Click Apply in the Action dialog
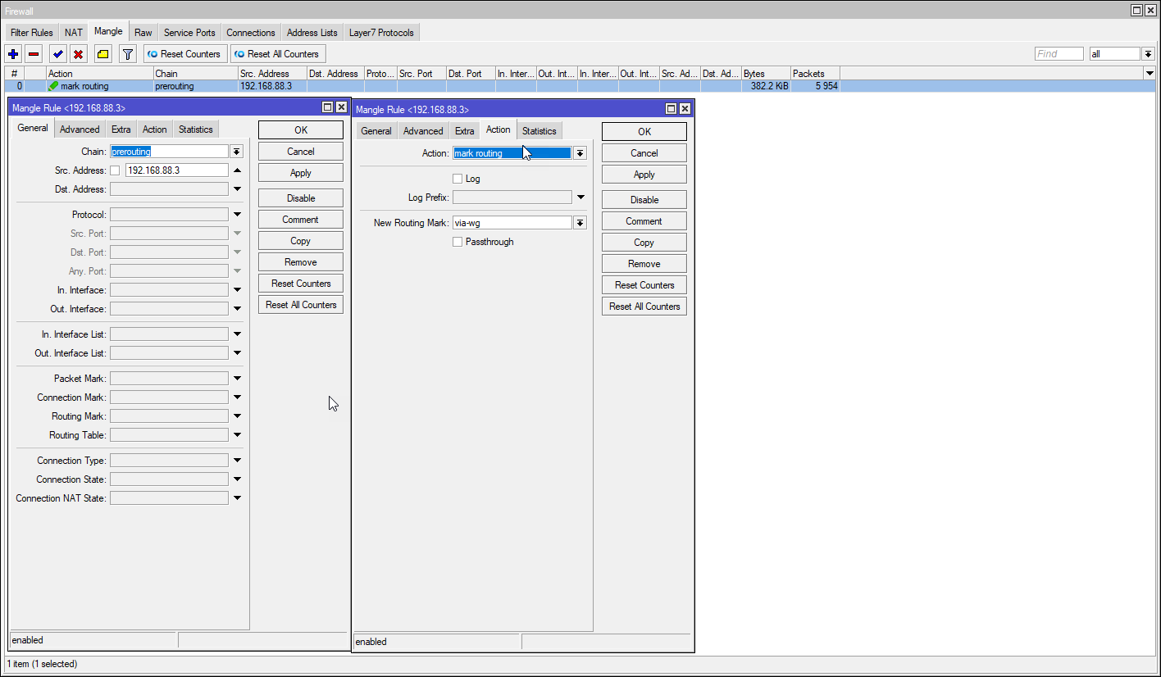1161x677 pixels. click(644, 175)
